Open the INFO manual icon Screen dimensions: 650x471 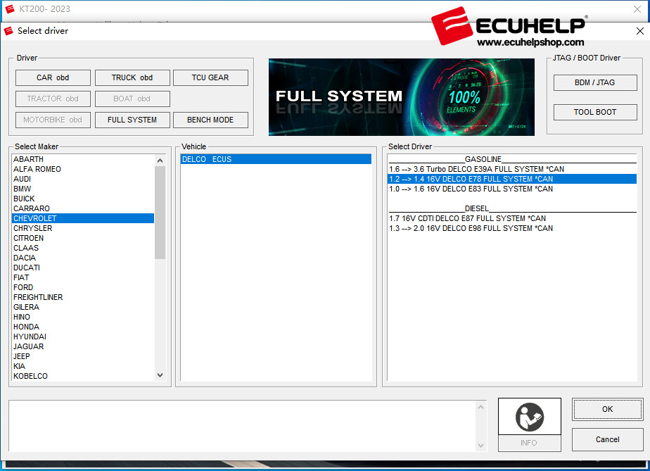tap(530, 417)
